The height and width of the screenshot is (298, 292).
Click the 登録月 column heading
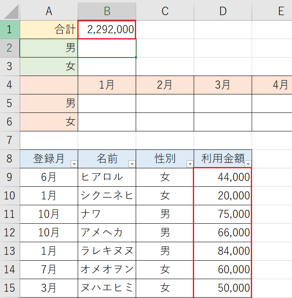pyautogui.click(x=49, y=159)
